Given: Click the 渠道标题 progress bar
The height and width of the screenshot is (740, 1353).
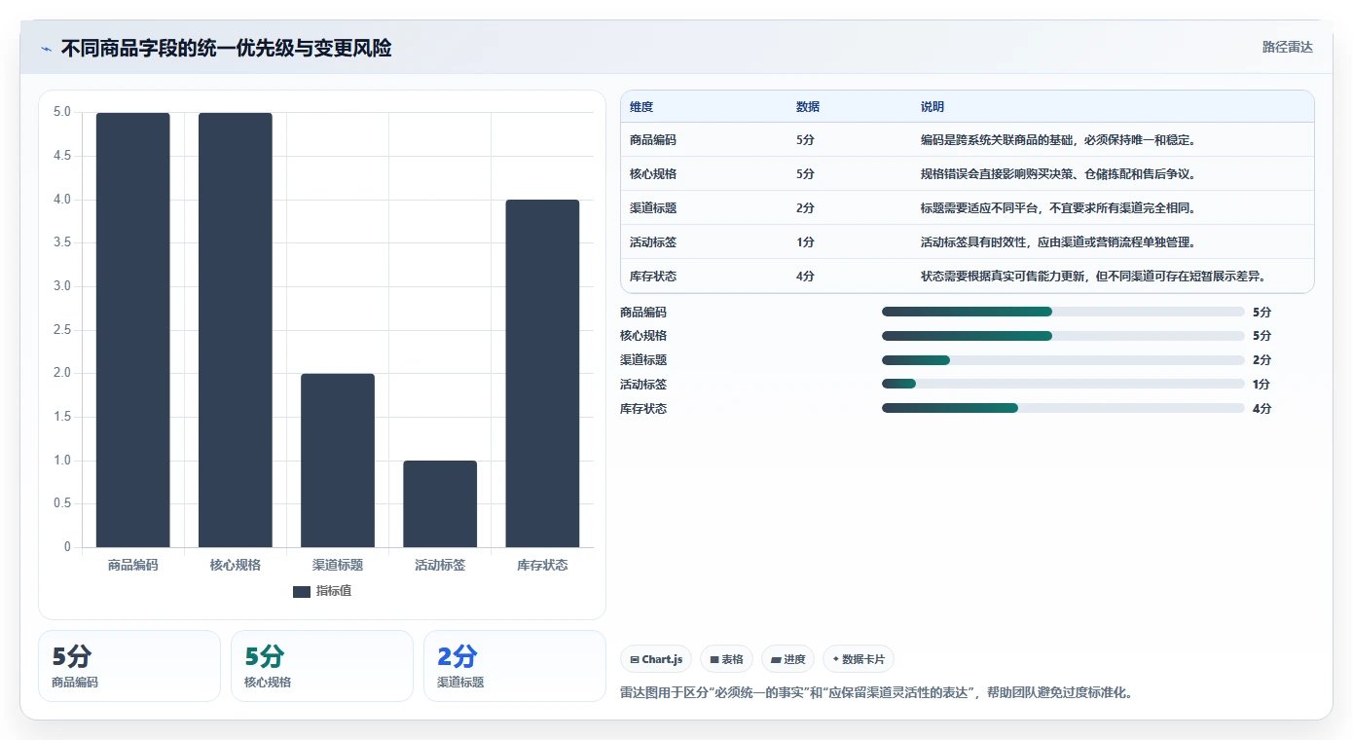Looking at the screenshot, I should [1063, 360].
